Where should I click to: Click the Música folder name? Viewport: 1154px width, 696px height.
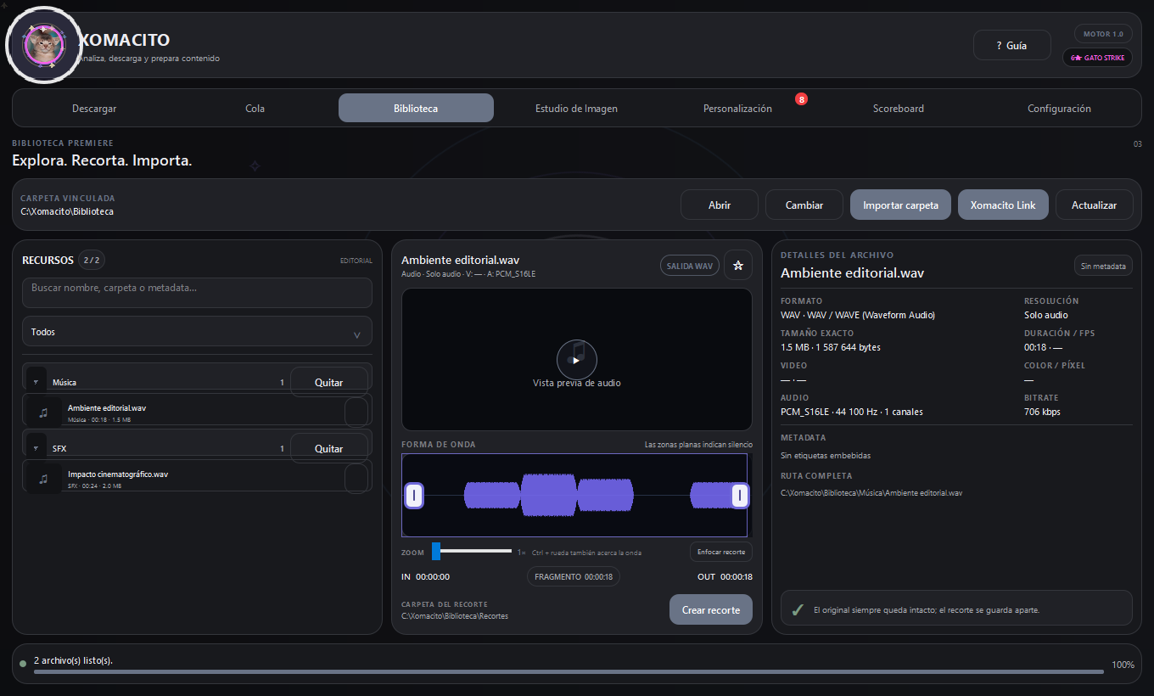pos(64,383)
